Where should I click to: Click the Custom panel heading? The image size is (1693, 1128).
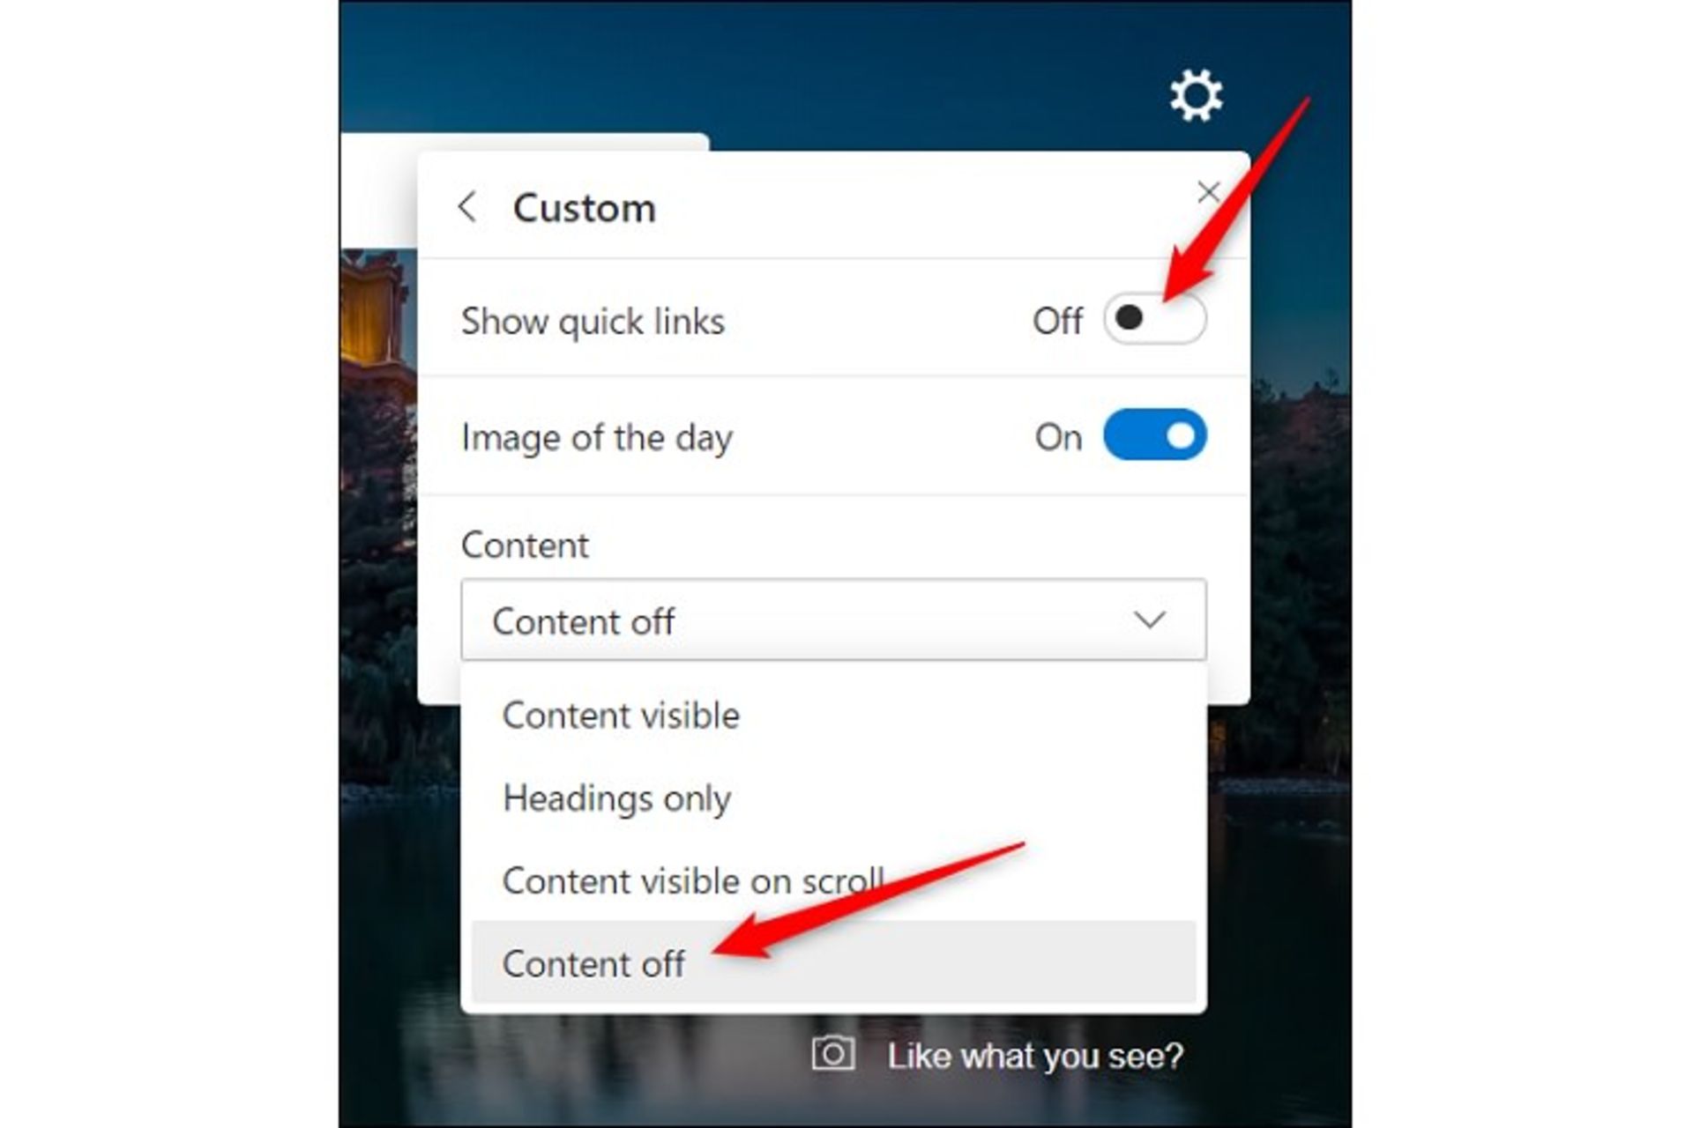(x=585, y=209)
